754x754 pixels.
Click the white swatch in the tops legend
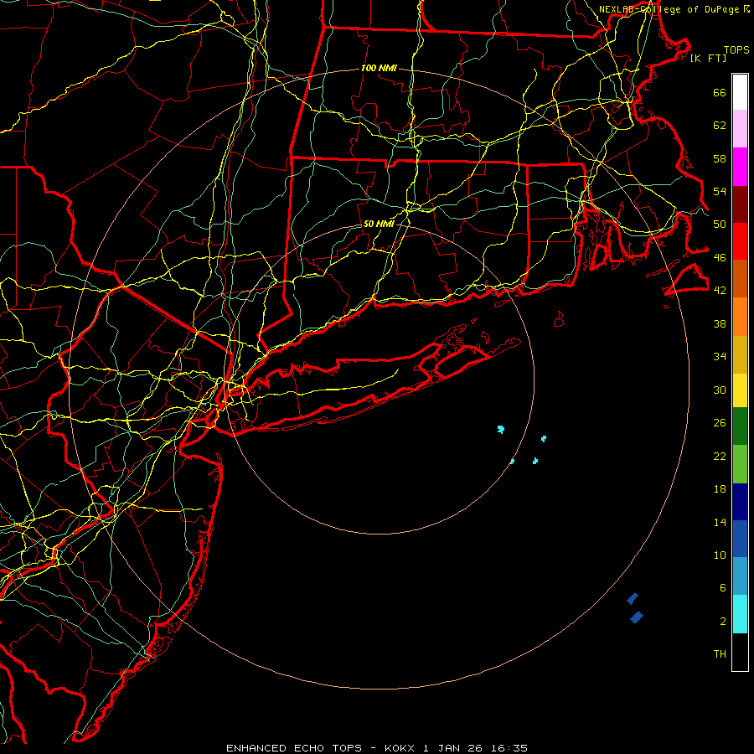pyautogui.click(x=740, y=92)
